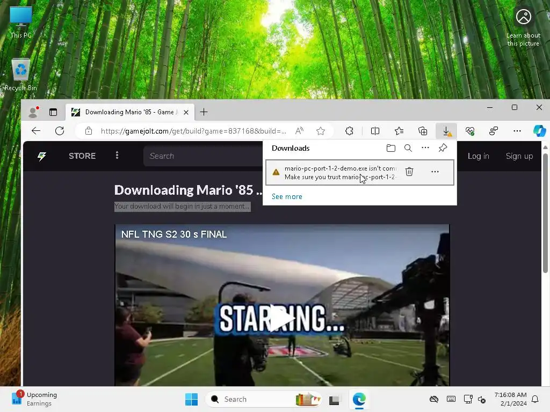Click the Downloads toolbar icon
Image resolution: width=550 pixels, height=412 pixels.
click(x=446, y=131)
